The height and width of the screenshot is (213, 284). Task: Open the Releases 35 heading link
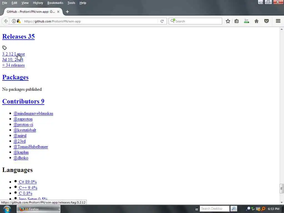pos(18,36)
